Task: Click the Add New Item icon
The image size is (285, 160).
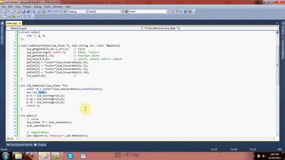Action: [x=12, y=12]
